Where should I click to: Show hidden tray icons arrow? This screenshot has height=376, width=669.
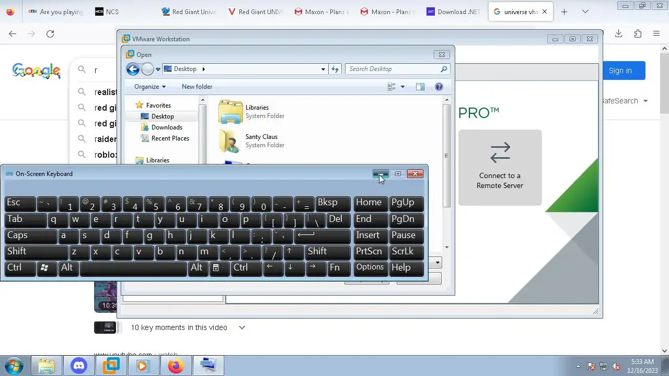pyautogui.click(x=578, y=366)
